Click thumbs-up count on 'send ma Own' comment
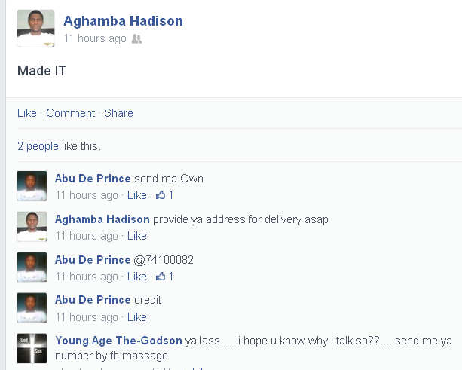The height and width of the screenshot is (370, 462). pos(164,195)
